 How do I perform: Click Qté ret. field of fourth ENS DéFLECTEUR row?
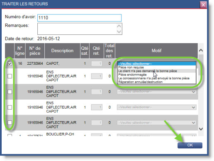(x=97, y=123)
